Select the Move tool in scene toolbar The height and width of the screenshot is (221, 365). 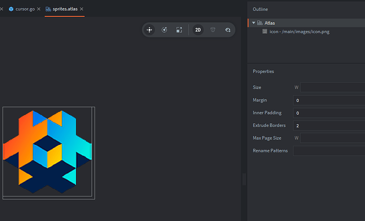point(150,30)
